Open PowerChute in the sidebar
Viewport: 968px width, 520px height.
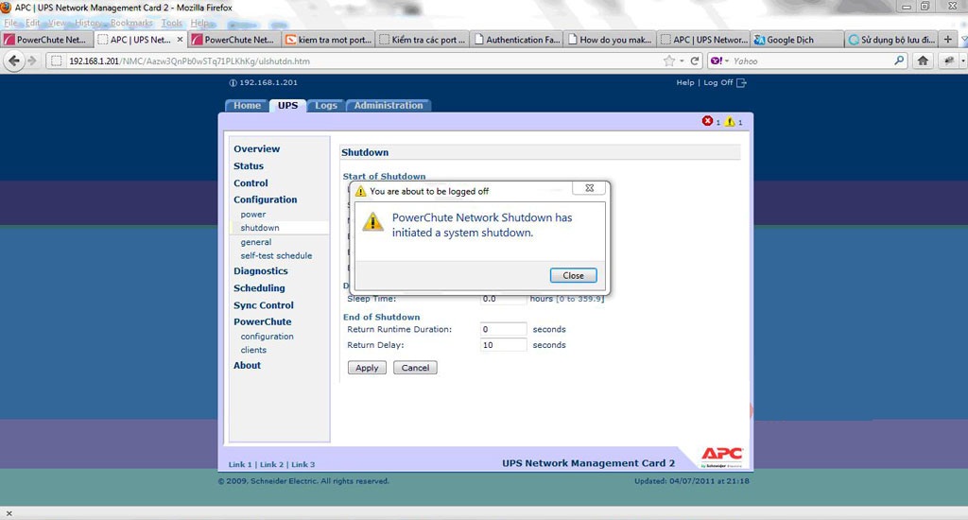pos(263,321)
